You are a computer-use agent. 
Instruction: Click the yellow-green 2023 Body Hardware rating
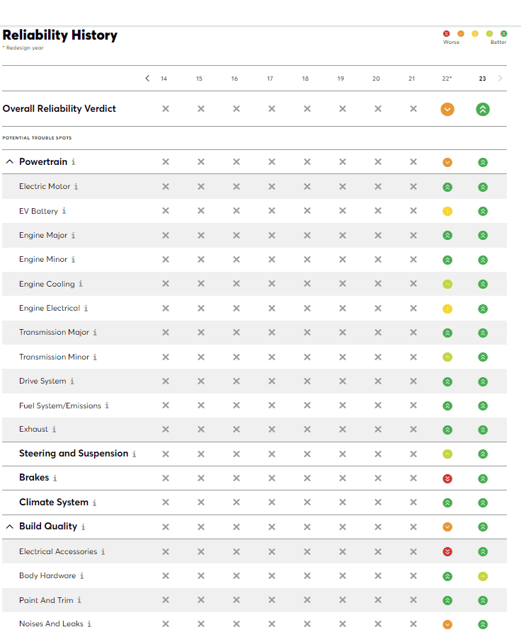point(483,576)
